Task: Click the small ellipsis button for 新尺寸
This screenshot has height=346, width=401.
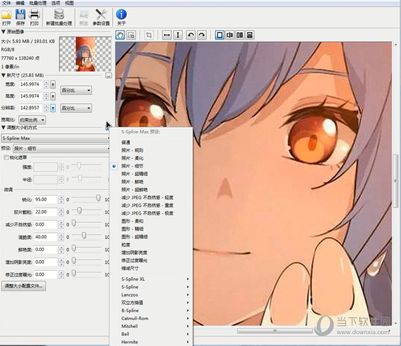Action: coord(108,76)
